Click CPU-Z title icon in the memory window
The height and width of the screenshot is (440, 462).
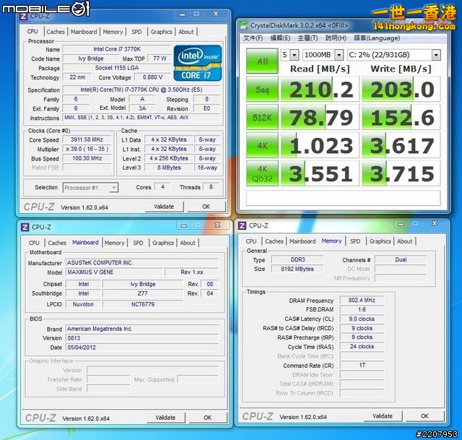coord(243,226)
